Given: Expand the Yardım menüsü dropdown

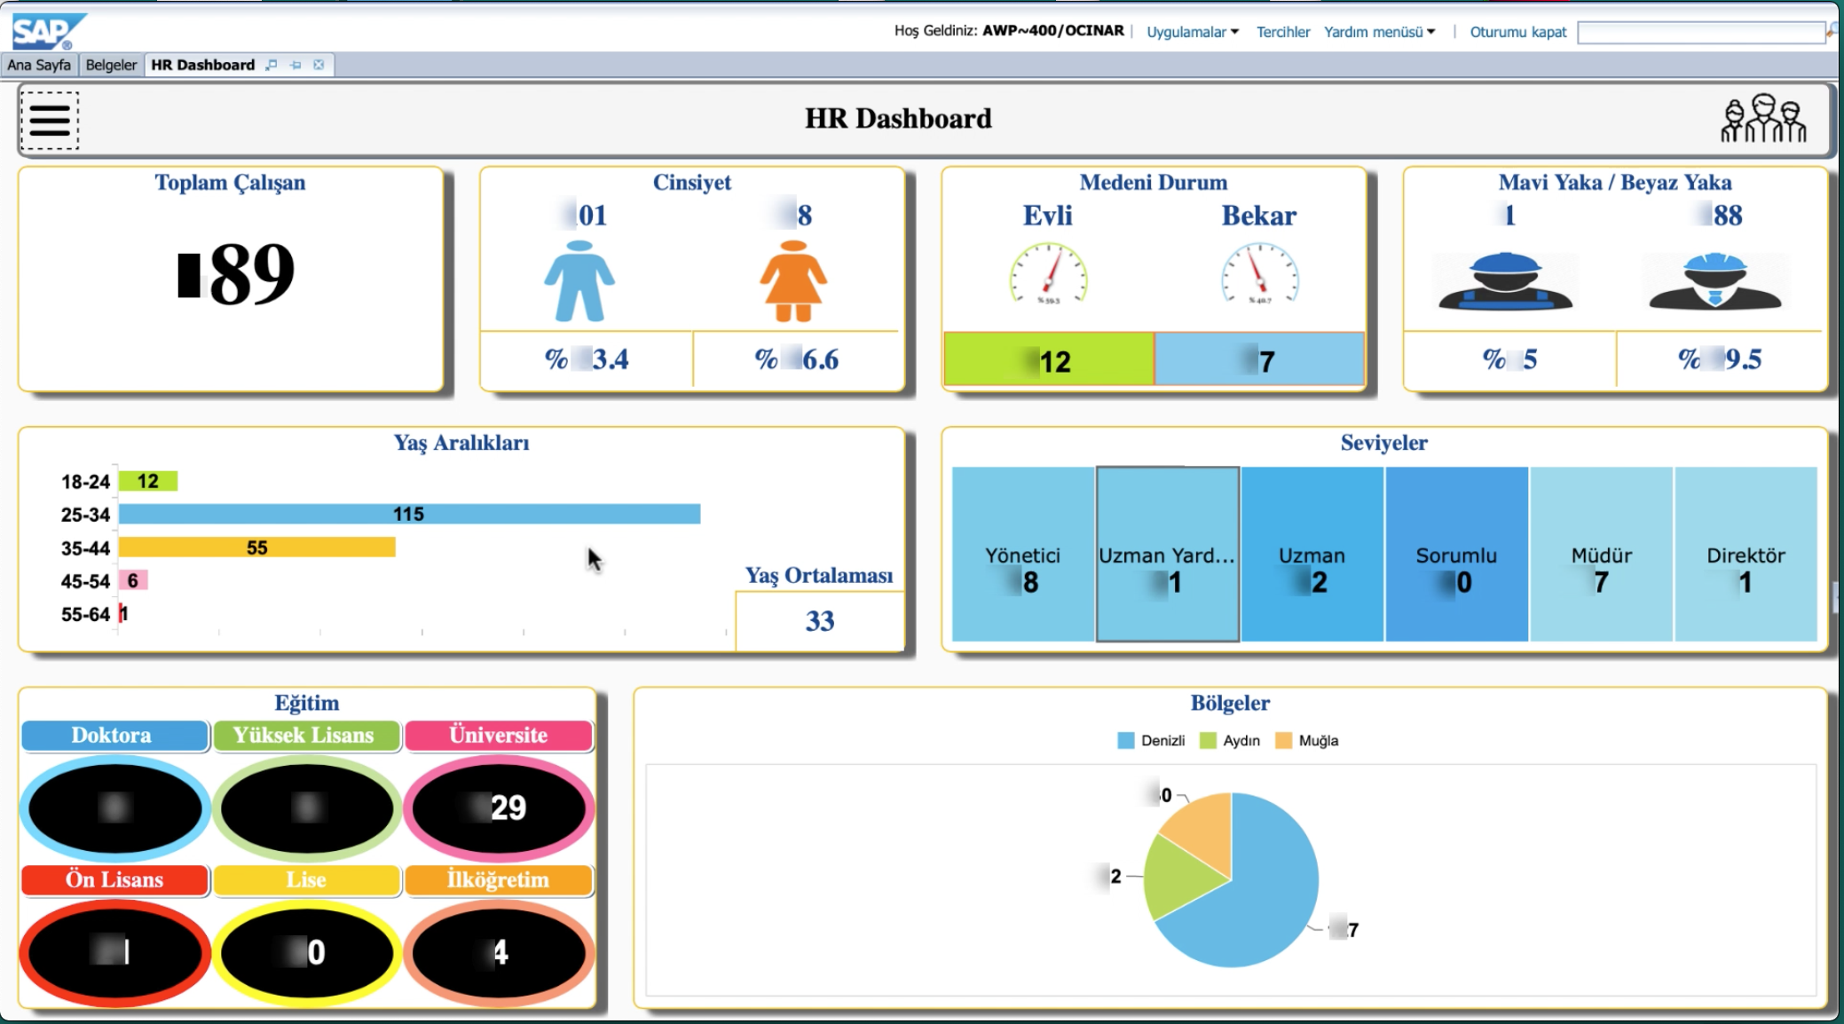Looking at the screenshot, I should (x=1379, y=32).
